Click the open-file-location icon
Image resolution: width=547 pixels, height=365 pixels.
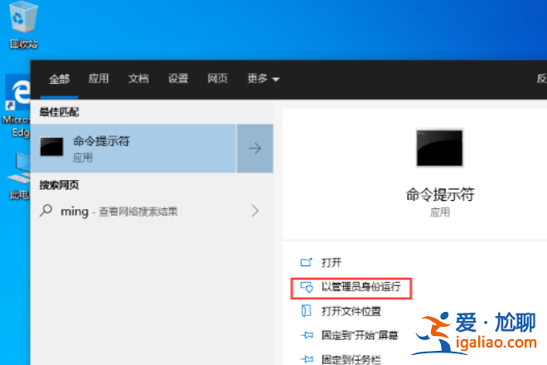pyautogui.click(x=306, y=311)
